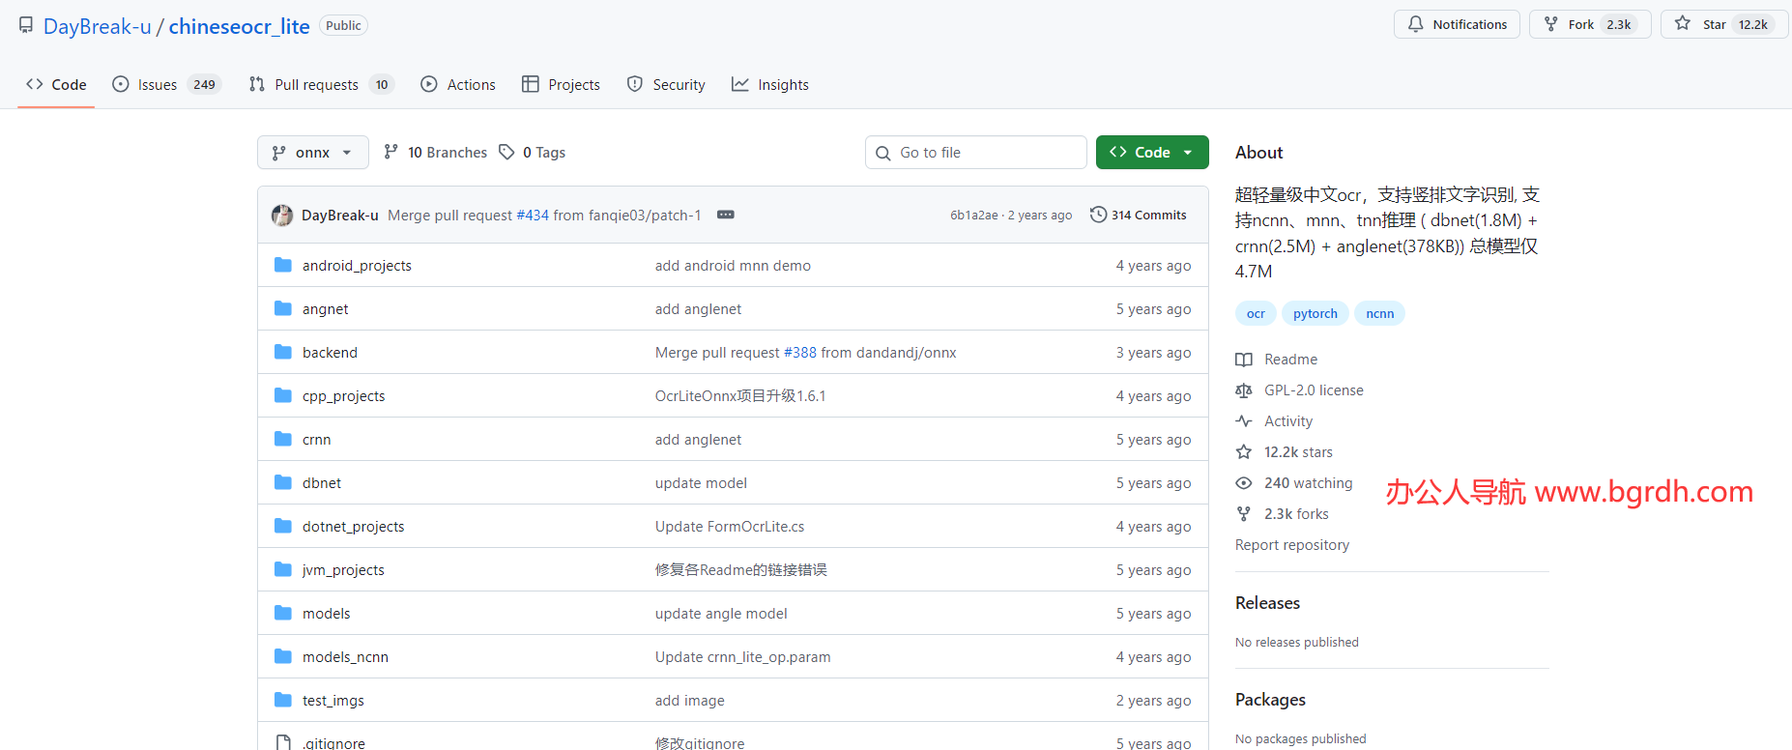Screen dimensions: 1792x750
Task: Open the 'Update FormOcrLite.cs' commit message
Action: pos(730,527)
